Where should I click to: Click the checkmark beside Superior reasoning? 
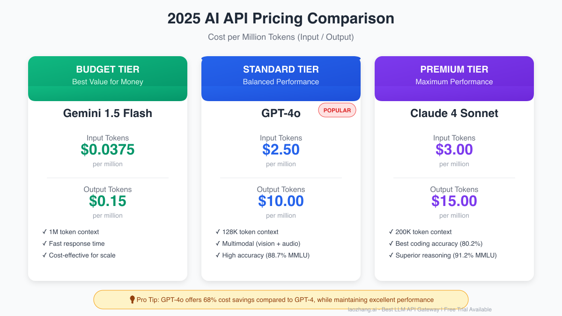[391, 255]
